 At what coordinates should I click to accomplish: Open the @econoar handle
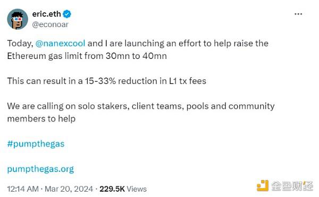[50, 24]
